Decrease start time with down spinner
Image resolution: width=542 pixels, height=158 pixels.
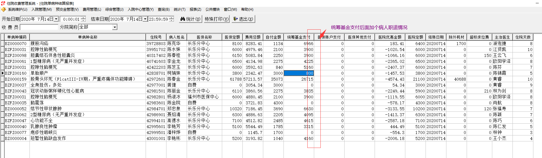coord(83,20)
